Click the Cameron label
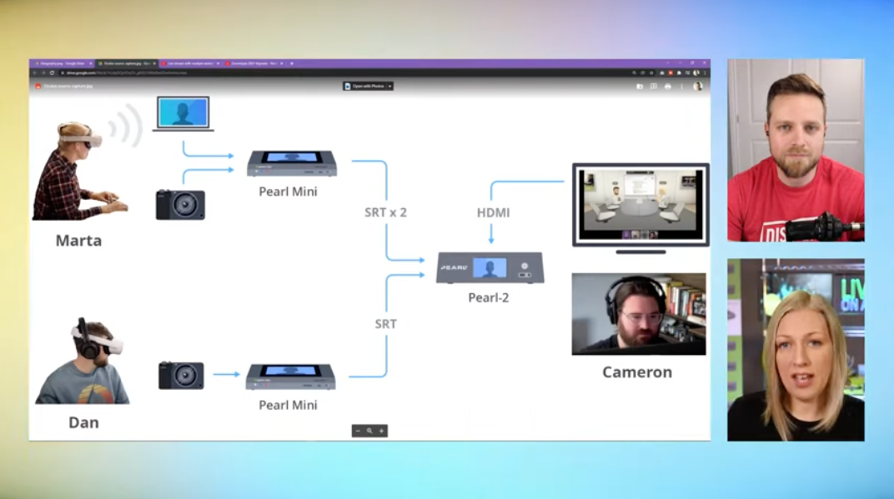894x499 pixels. pos(637,372)
